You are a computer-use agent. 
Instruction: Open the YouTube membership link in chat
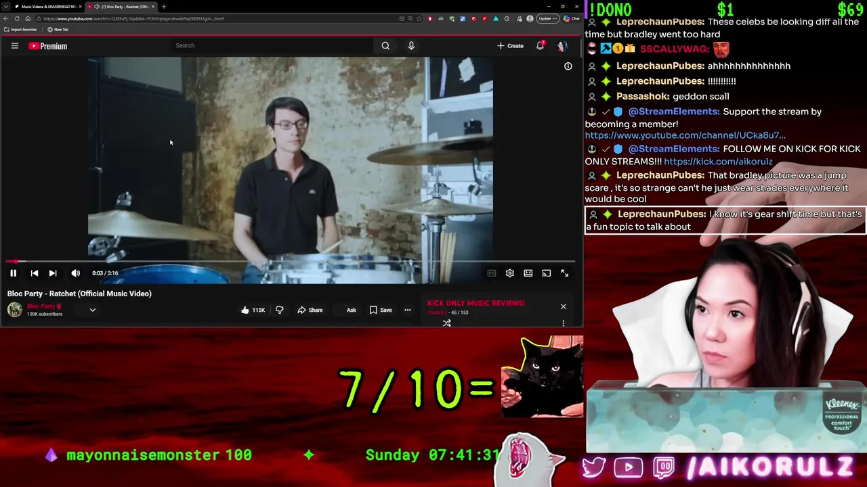685,135
